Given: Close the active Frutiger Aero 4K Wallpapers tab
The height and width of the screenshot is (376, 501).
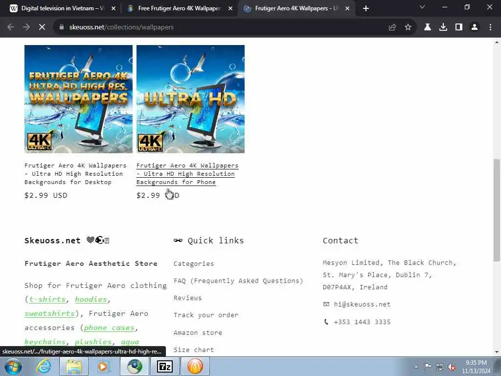Looking at the screenshot, I should tap(347, 9).
